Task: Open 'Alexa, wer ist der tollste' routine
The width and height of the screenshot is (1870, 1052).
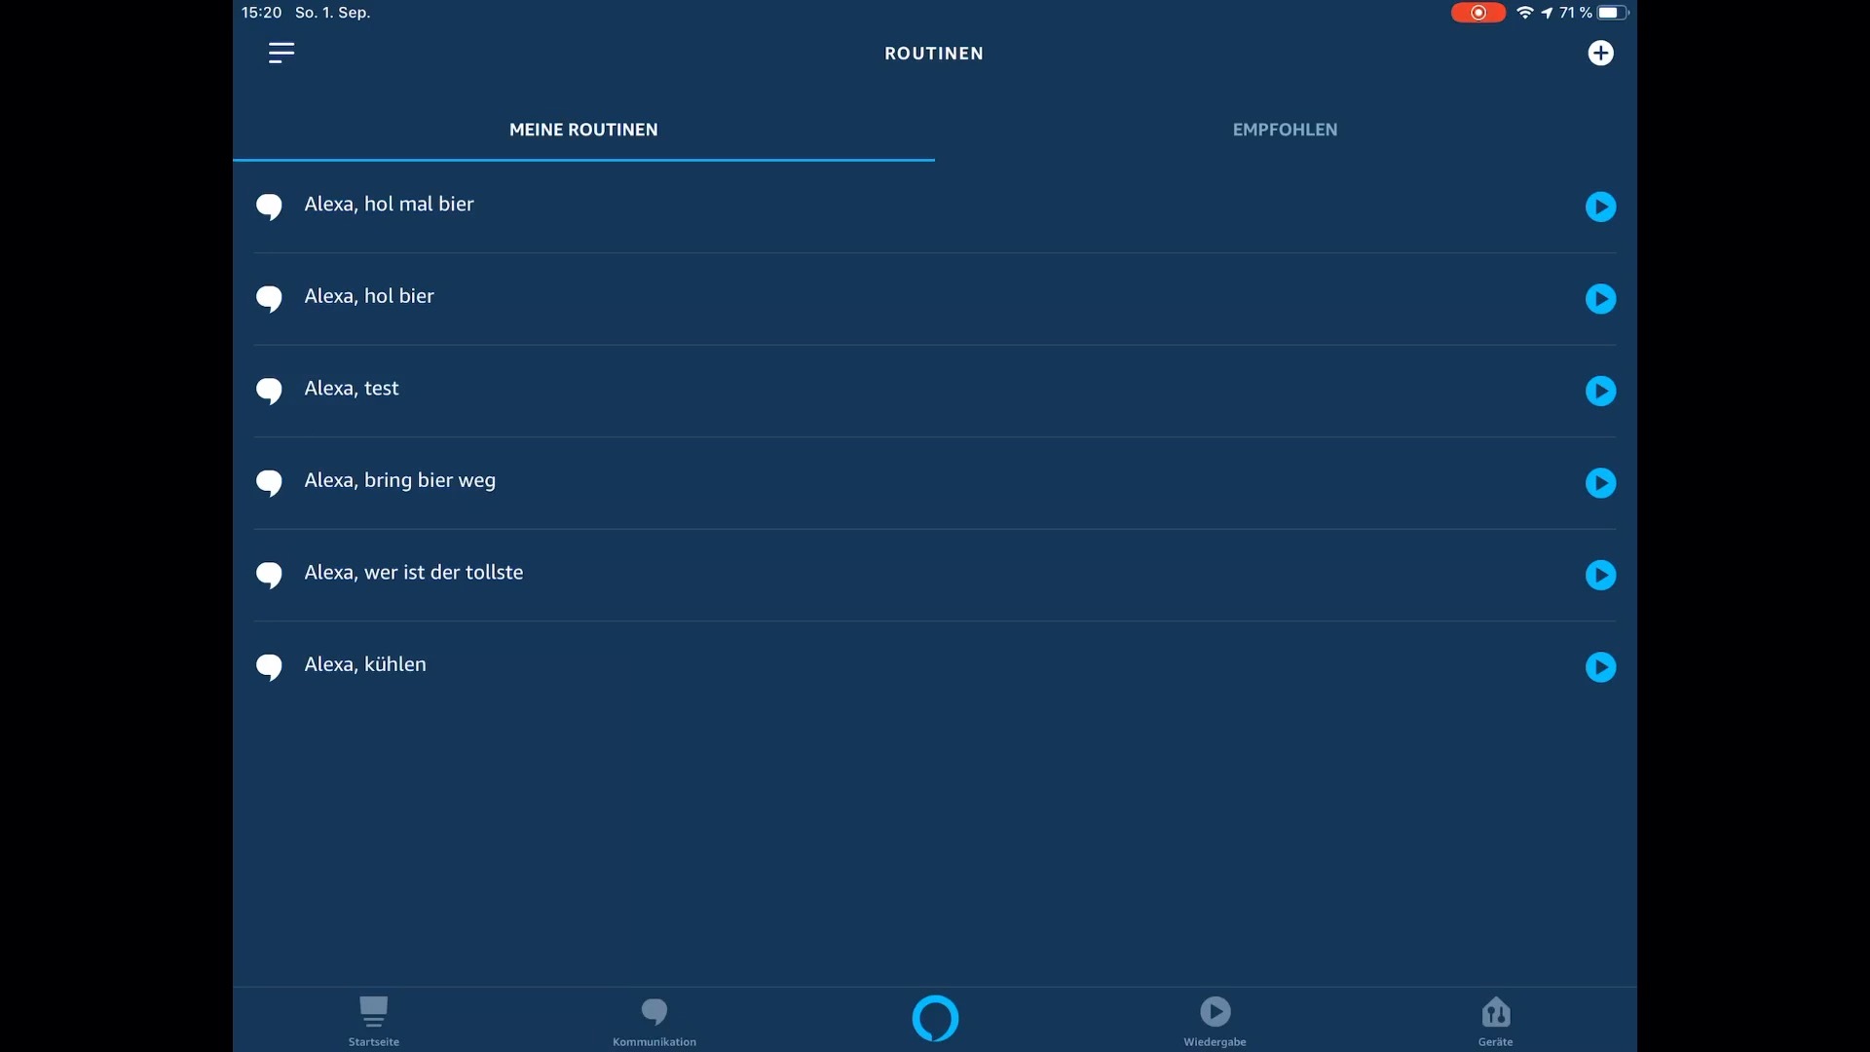Action: pos(414,573)
